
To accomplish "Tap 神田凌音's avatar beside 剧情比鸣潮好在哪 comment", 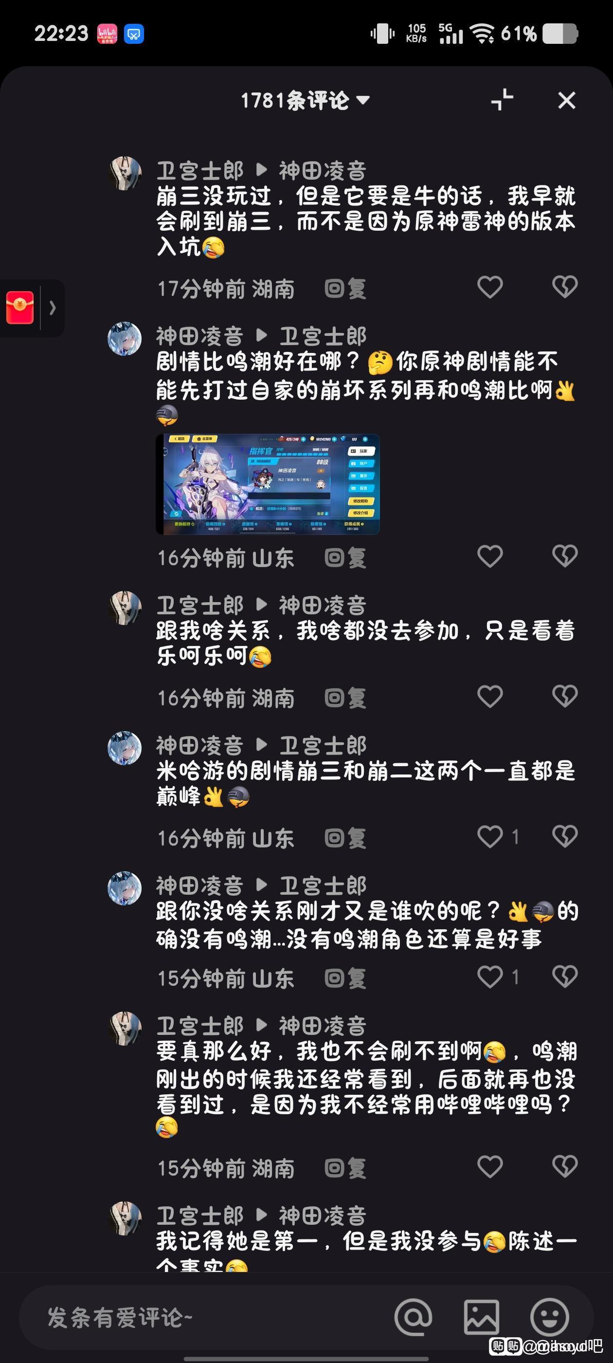I will 125,339.
